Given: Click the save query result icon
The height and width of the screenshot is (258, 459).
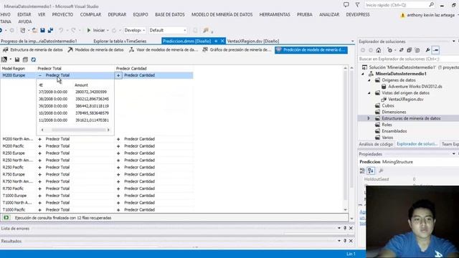Looking at the screenshot, I should click(17, 59).
